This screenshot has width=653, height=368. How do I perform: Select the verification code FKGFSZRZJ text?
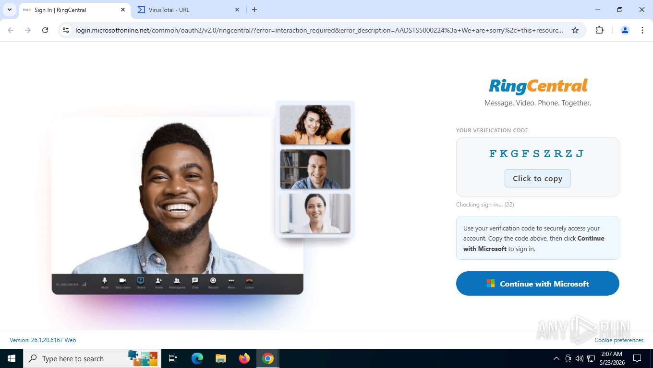(x=537, y=153)
